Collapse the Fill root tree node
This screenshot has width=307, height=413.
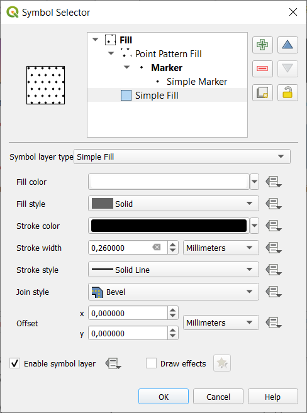tap(96, 40)
